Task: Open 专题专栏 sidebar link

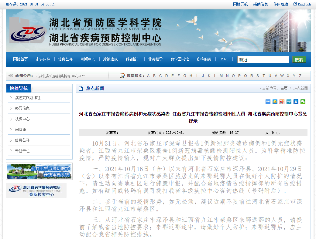Action: click(22, 151)
